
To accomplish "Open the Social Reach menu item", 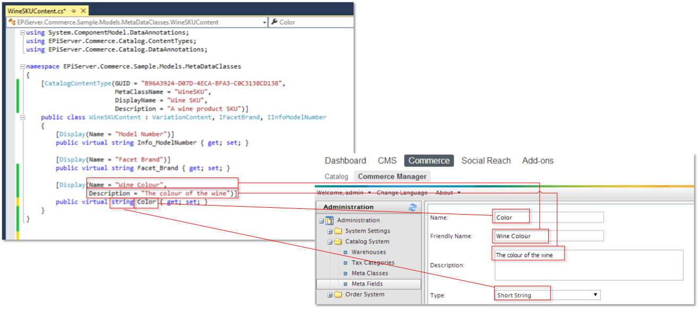I will click(486, 161).
